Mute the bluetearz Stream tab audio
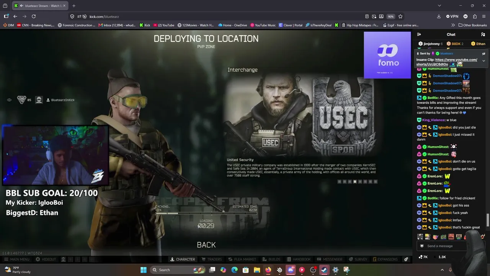Screen dimensions: 490x276 [21, 6]
